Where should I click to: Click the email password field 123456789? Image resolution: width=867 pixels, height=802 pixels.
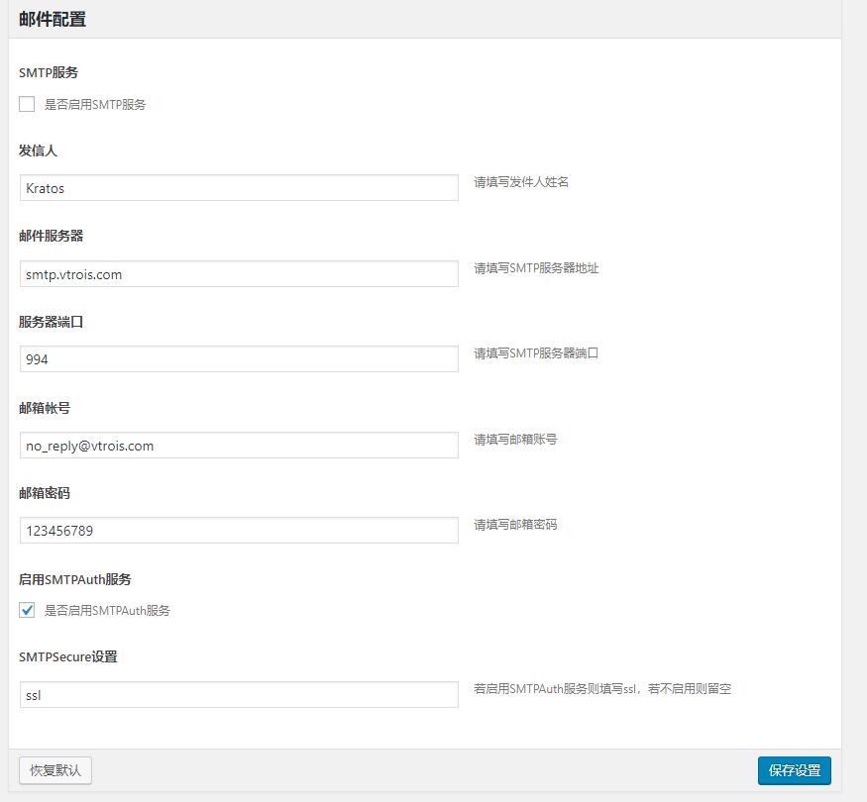coord(239,531)
